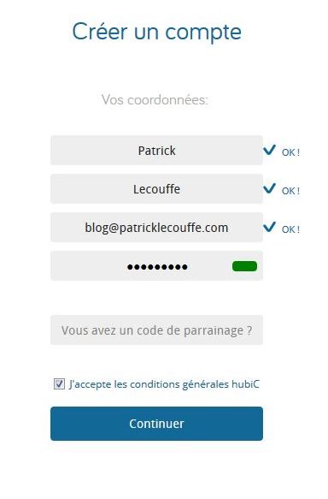The width and height of the screenshot is (328, 499).
Task: Click the OK! label next to email
Action: pos(290,229)
